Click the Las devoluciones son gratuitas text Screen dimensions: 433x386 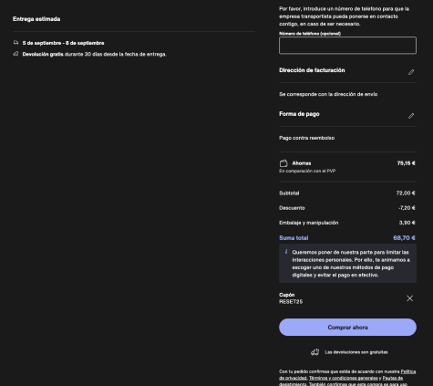(356, 352)
